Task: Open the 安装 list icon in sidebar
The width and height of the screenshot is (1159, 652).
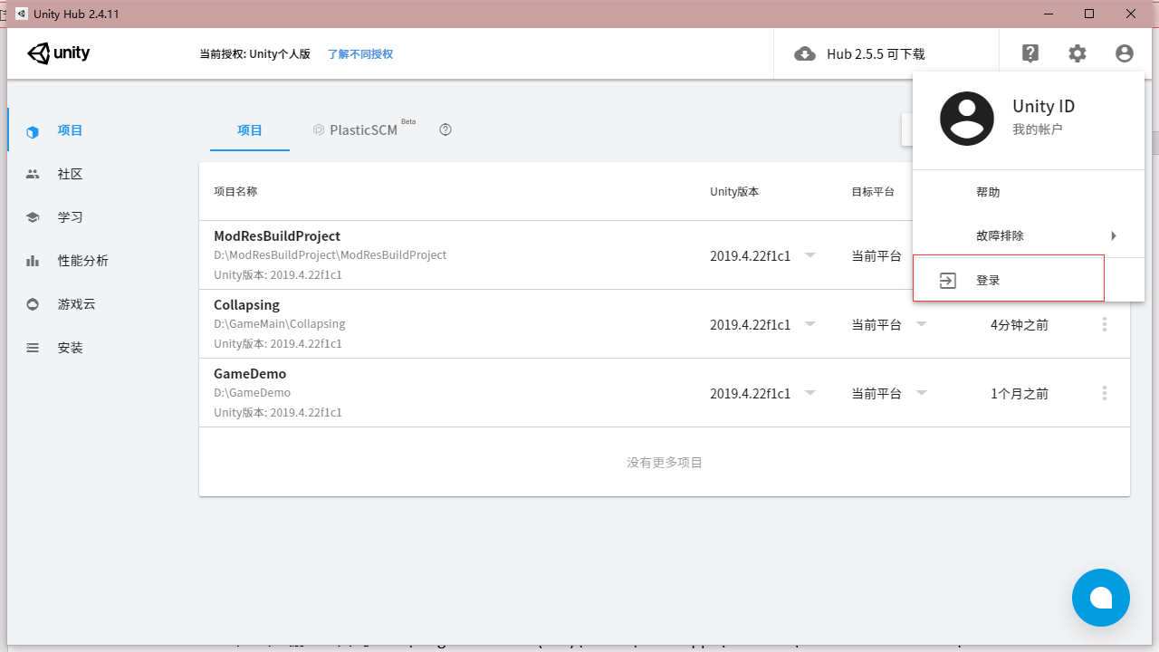Action: click(x=33, y=348)
